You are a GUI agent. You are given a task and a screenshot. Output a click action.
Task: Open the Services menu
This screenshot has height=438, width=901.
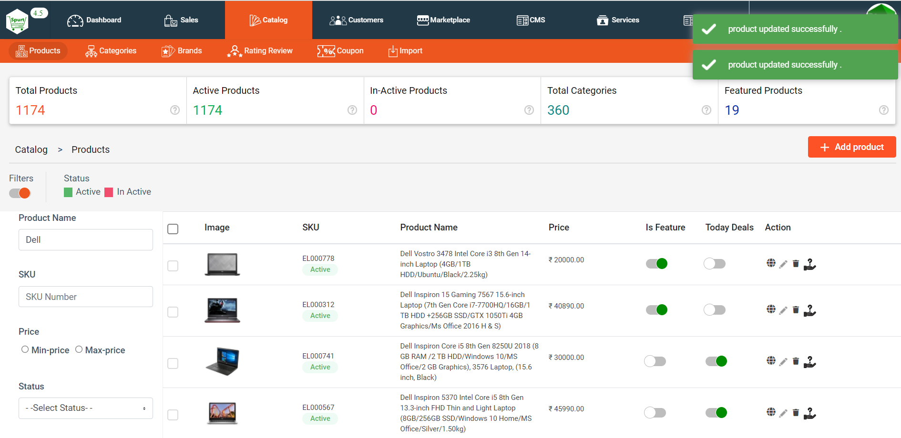[618, 20]
